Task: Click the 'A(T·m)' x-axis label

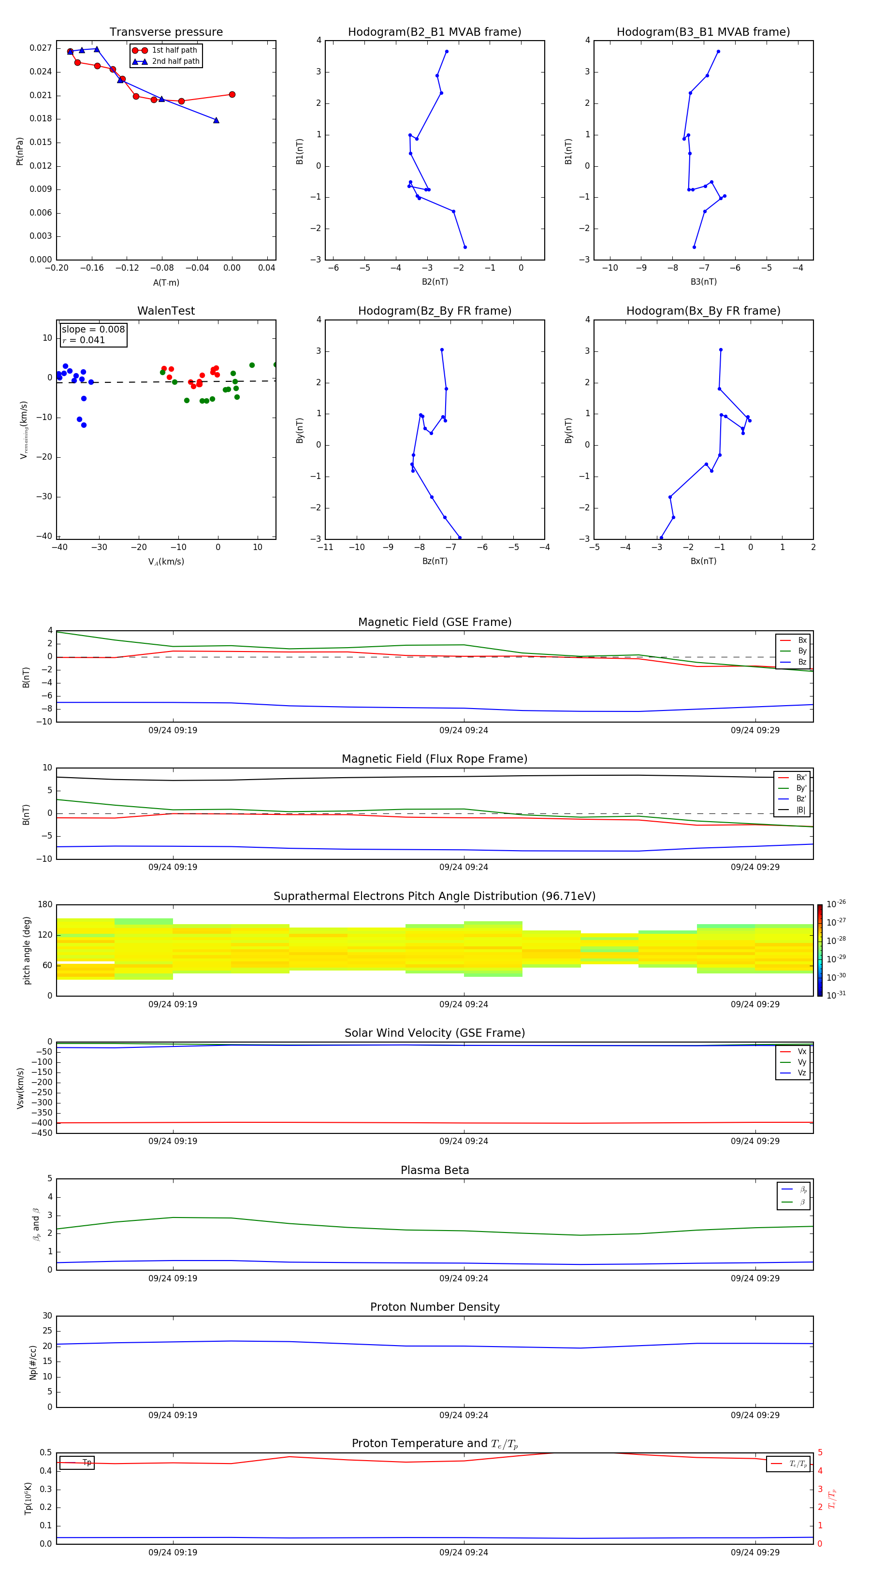Action: click(166, 282)
